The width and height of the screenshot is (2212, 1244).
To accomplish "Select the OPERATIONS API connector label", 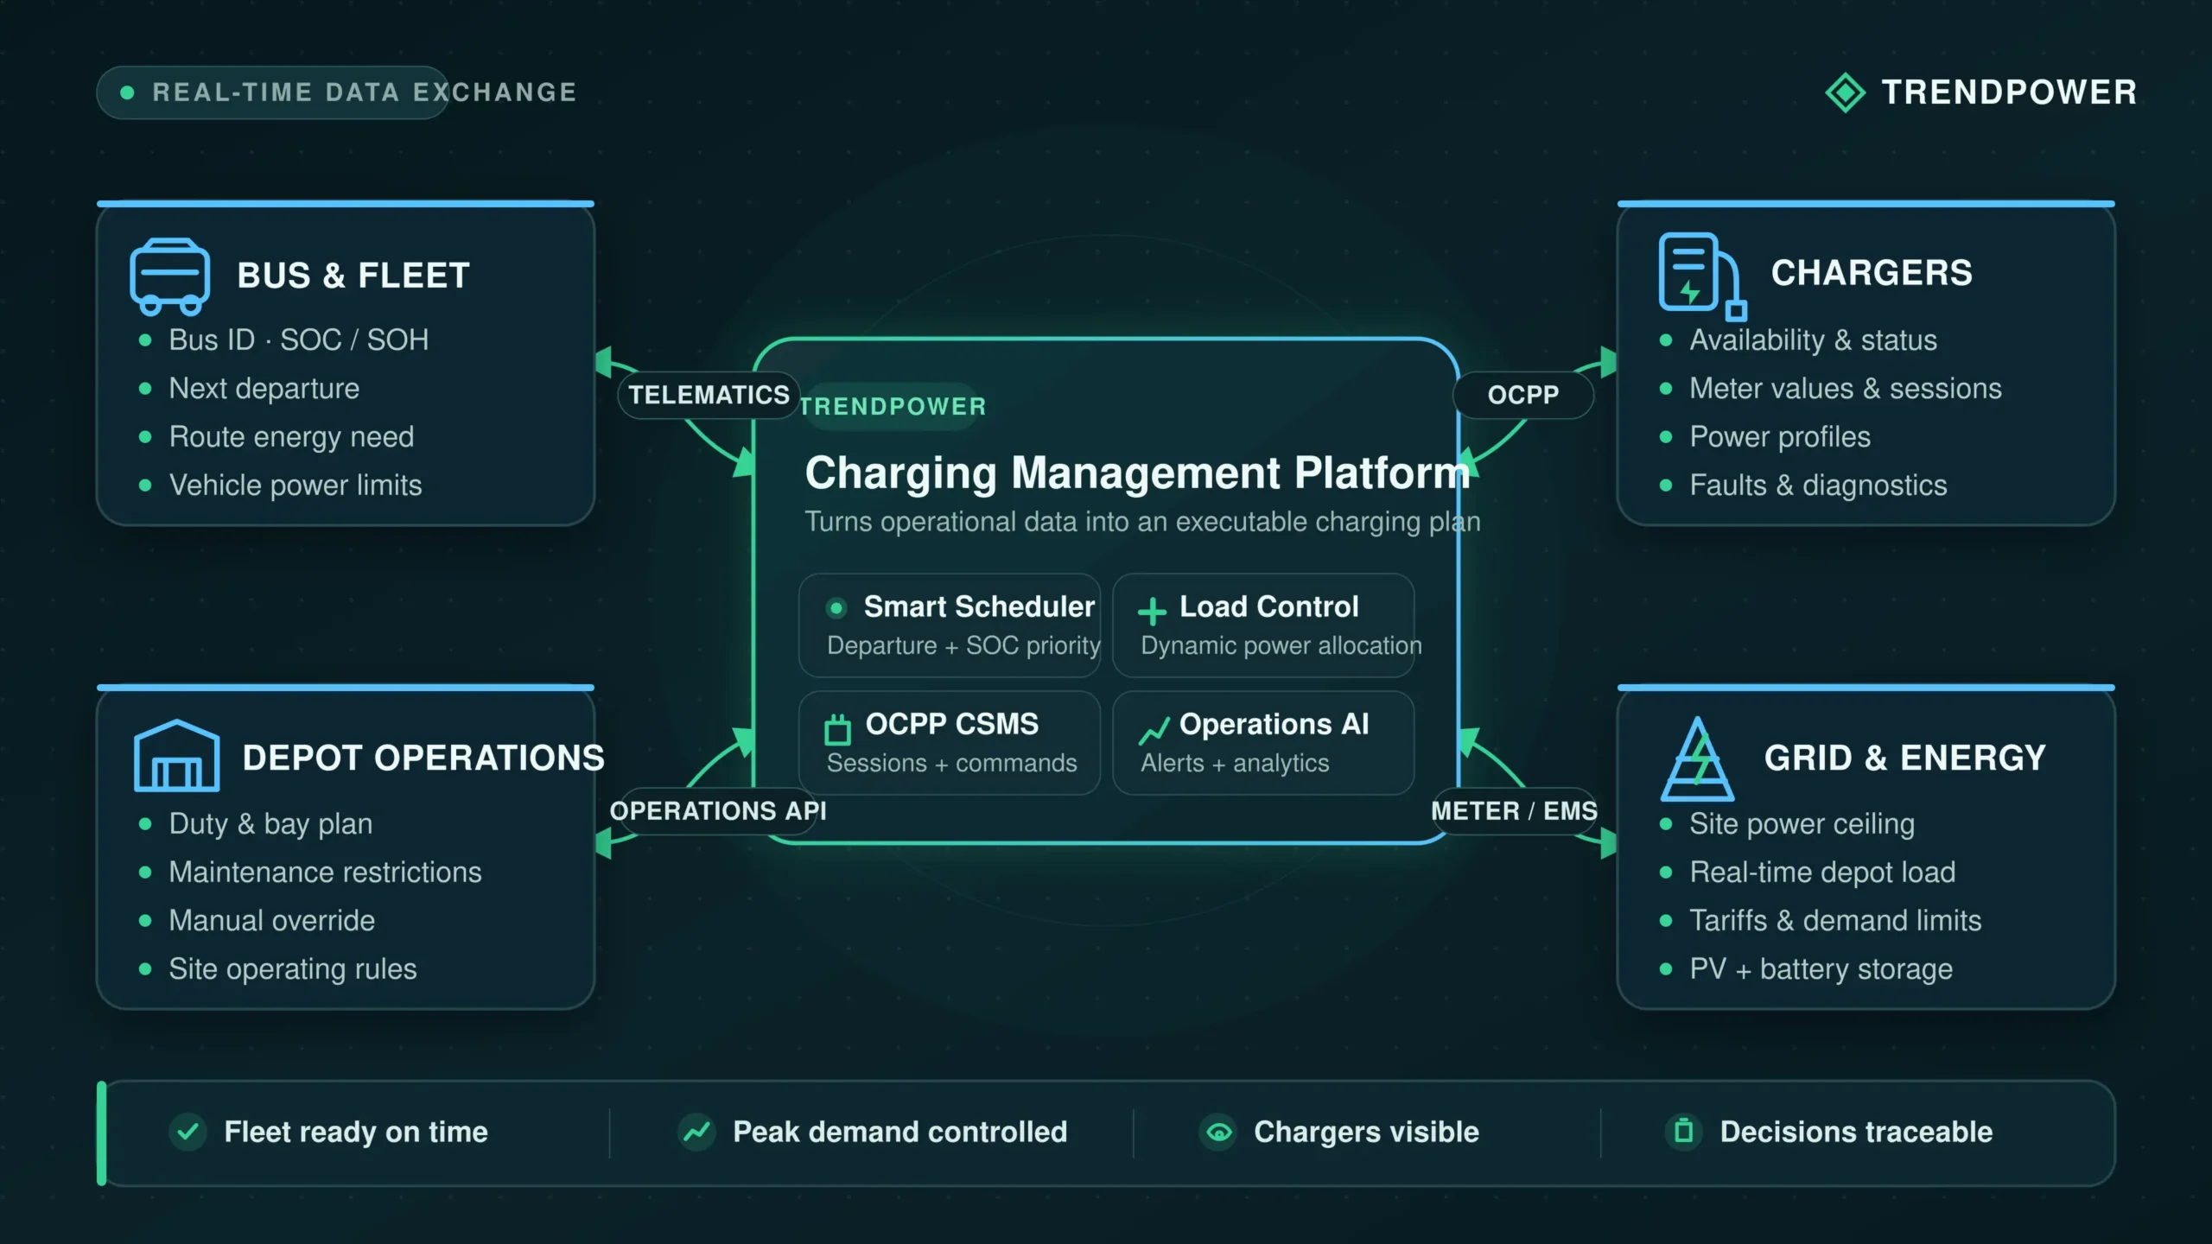I will [x=718, y=811].
